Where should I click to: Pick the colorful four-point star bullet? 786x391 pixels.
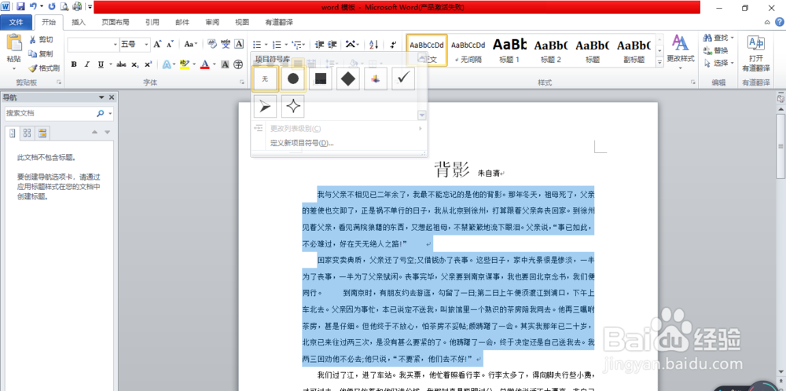(x=376, y=79)
